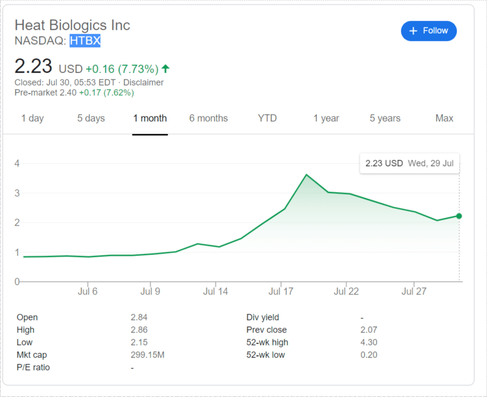Click the Follow button
The width and height of the screenshot is (487, 397).
tap(428, 31)
